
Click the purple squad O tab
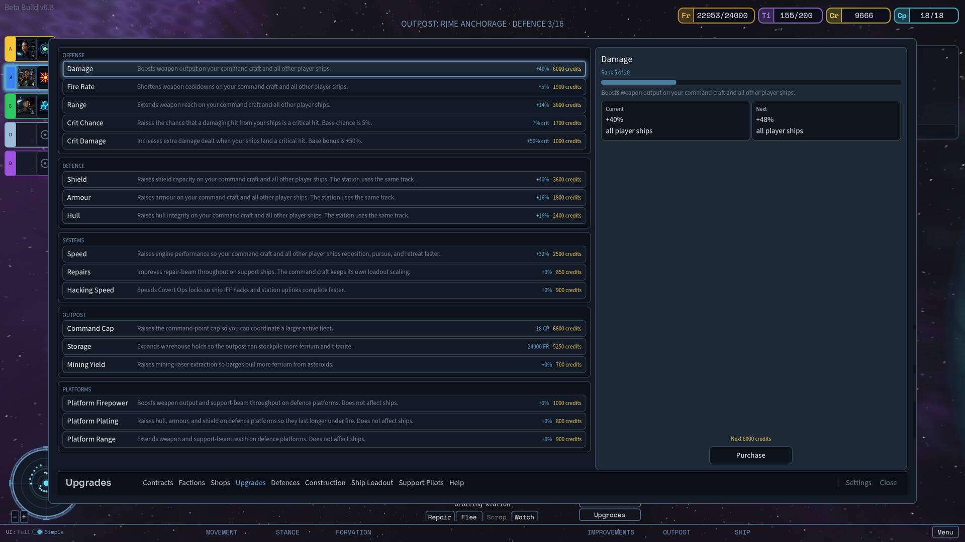[10, 163]
